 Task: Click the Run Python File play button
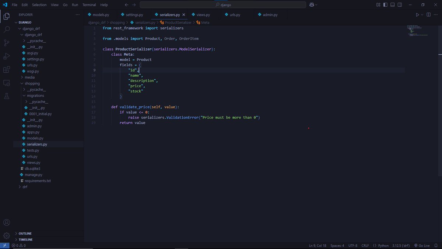(x=417, y=15)
